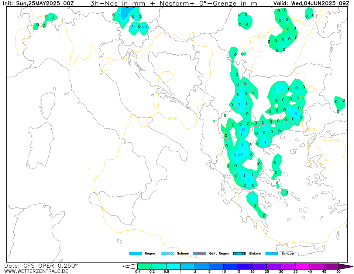Click the '35' color scale tick label

295,271
